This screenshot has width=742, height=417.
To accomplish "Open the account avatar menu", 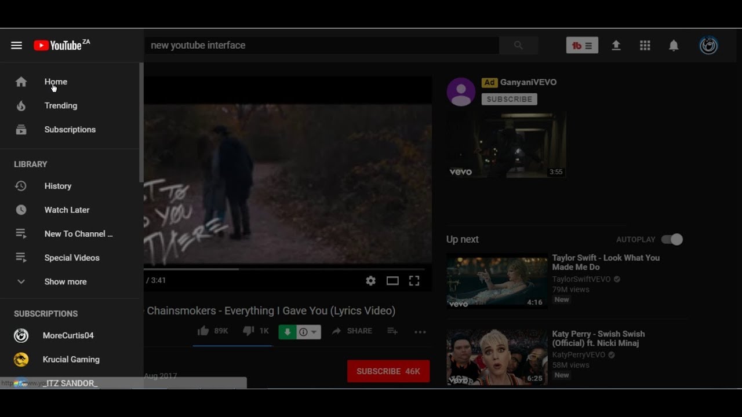I will coord(708,45).
